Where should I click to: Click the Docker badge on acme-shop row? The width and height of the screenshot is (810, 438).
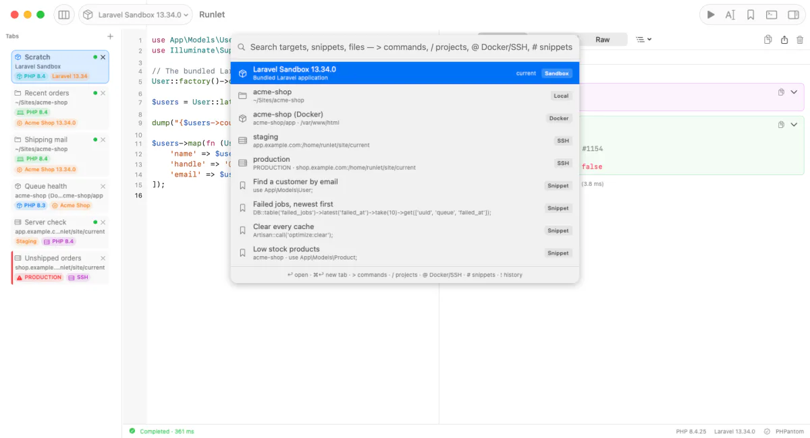click(x=559, y=118)
